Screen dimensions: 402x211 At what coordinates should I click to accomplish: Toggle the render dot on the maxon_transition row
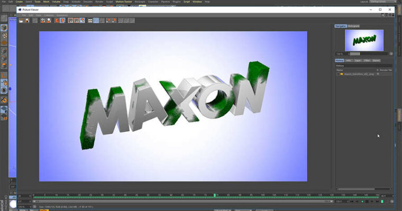(x=378, y=74)
